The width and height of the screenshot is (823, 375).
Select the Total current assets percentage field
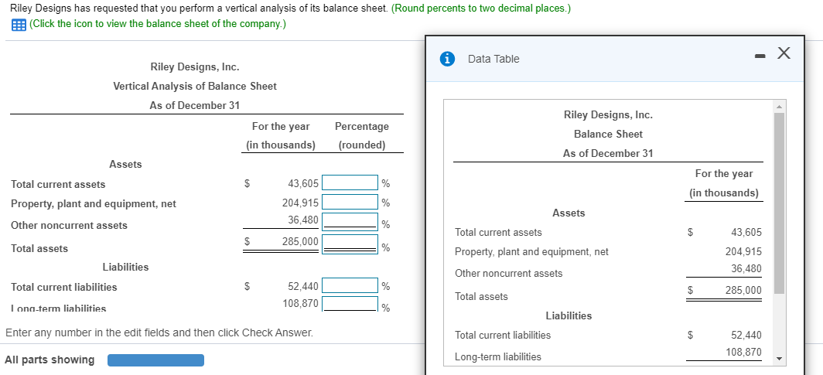tap(350, 182)
